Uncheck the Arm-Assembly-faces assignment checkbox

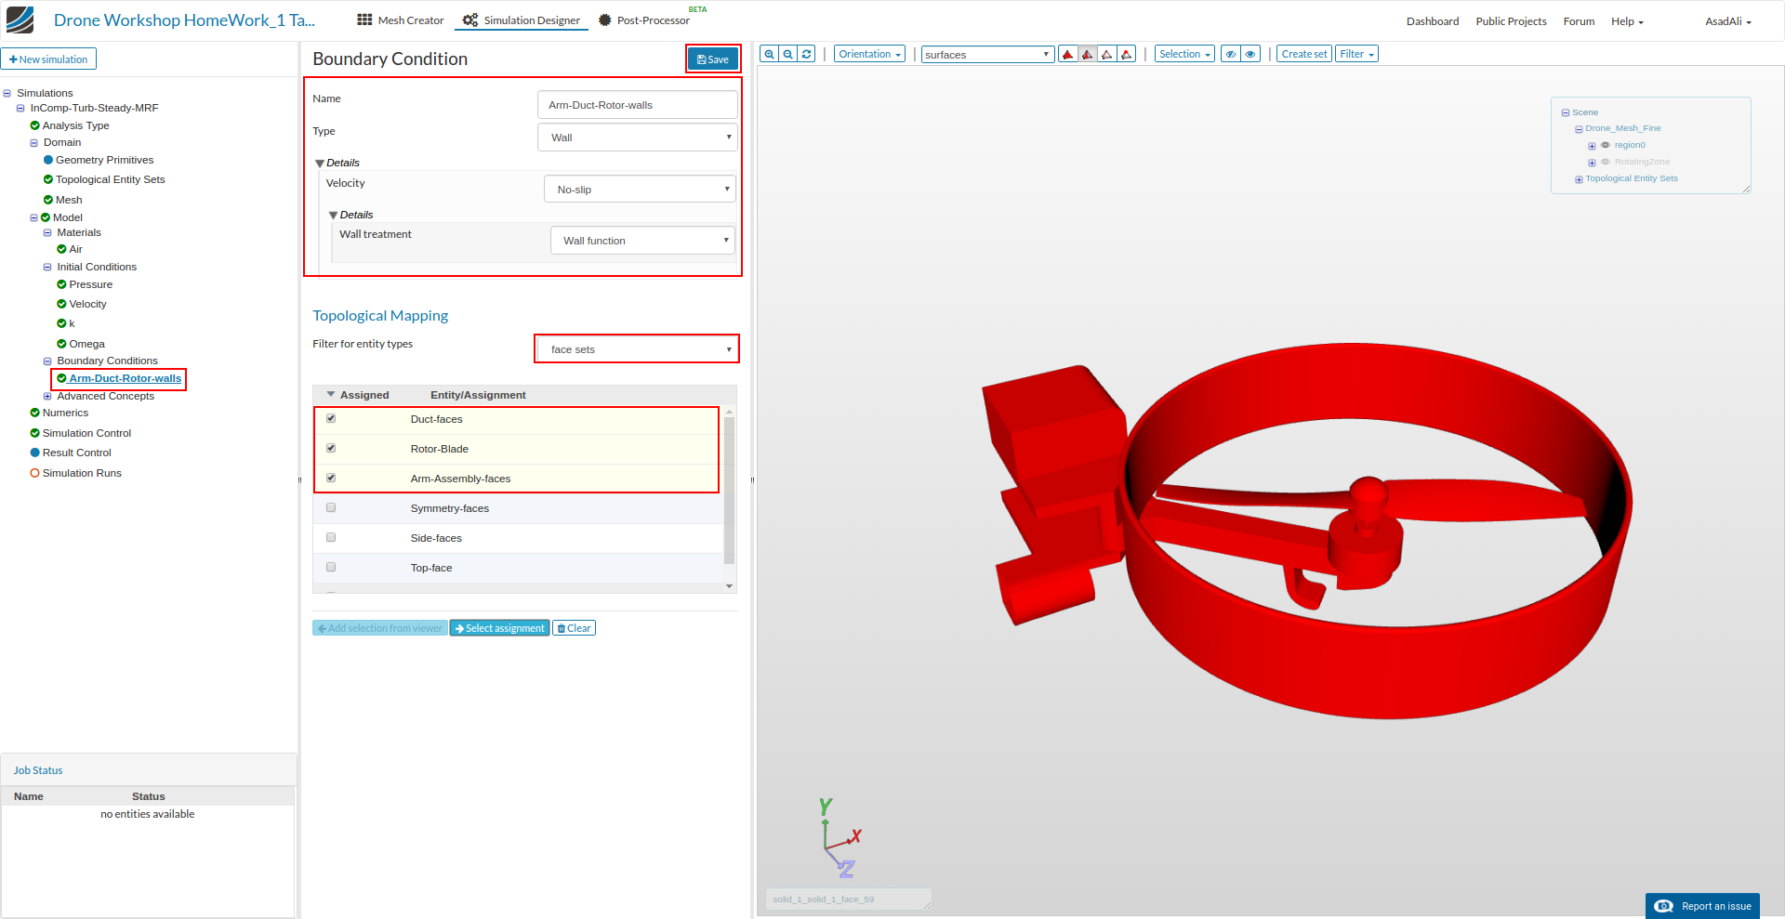(331, 479)
